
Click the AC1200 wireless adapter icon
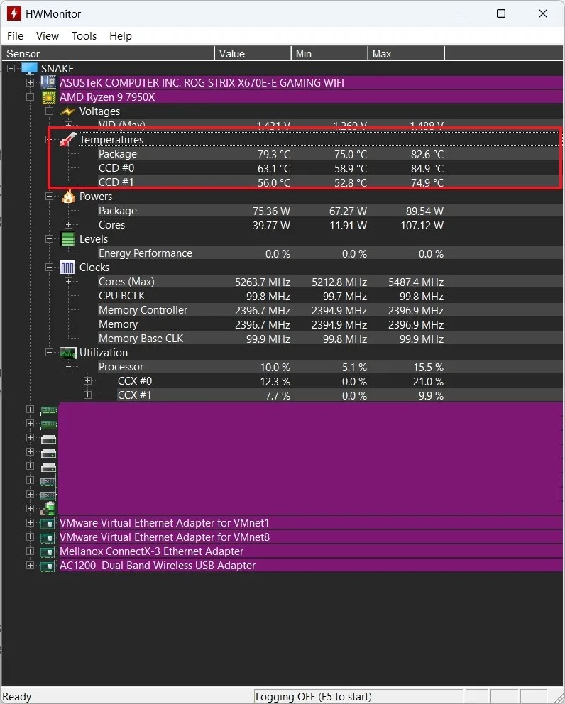pos(48,566)
